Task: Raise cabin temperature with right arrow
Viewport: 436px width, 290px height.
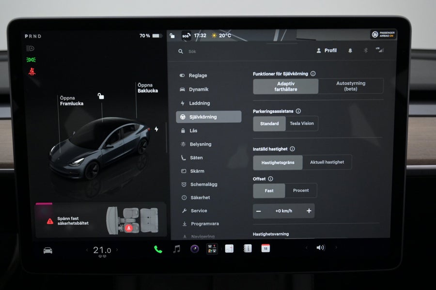Action: click(x=117, y=250)
